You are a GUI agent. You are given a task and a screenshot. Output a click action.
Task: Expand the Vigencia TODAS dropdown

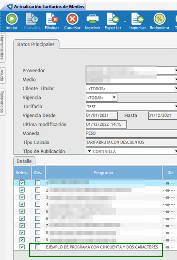[x=114, y=97]
